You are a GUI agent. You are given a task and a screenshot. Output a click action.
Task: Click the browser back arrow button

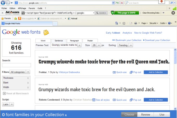coord(3,3)
